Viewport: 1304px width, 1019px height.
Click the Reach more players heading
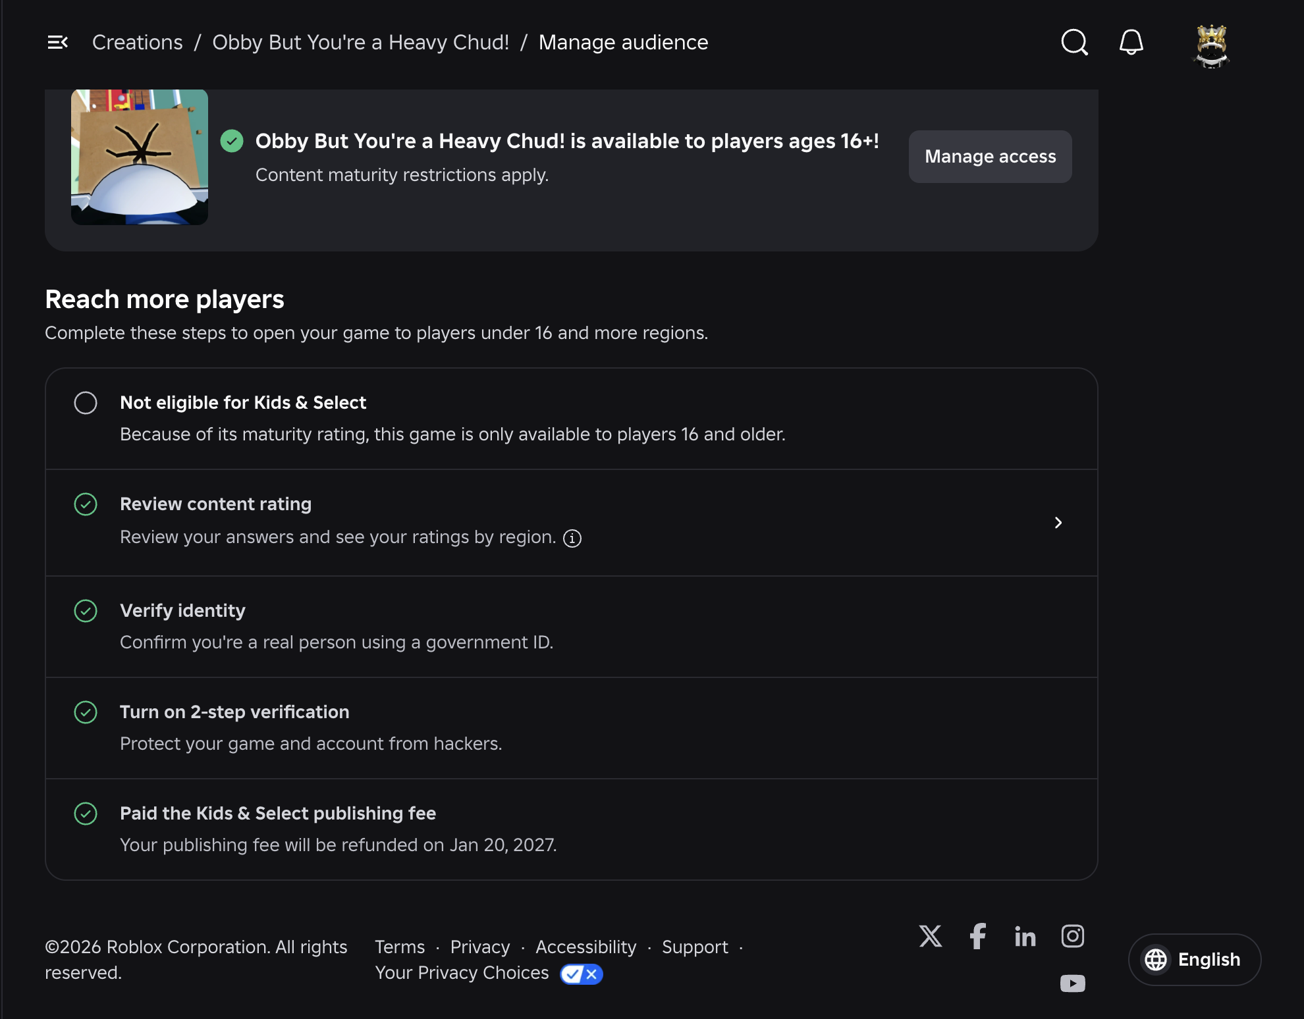click(x=165, y=300)
